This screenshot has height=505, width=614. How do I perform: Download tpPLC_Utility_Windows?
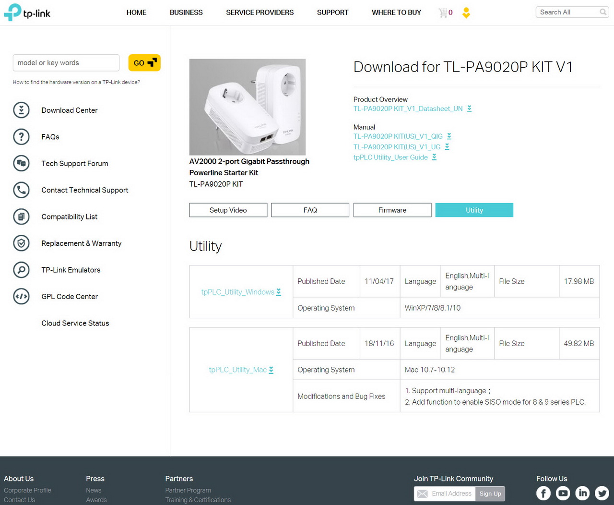238,292
